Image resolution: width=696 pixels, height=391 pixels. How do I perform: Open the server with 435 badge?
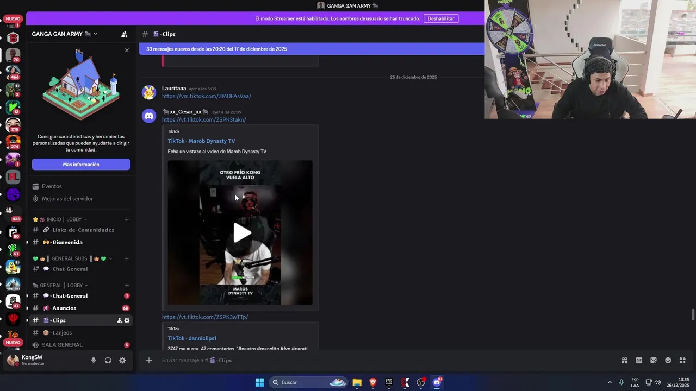tap(13, 212)
